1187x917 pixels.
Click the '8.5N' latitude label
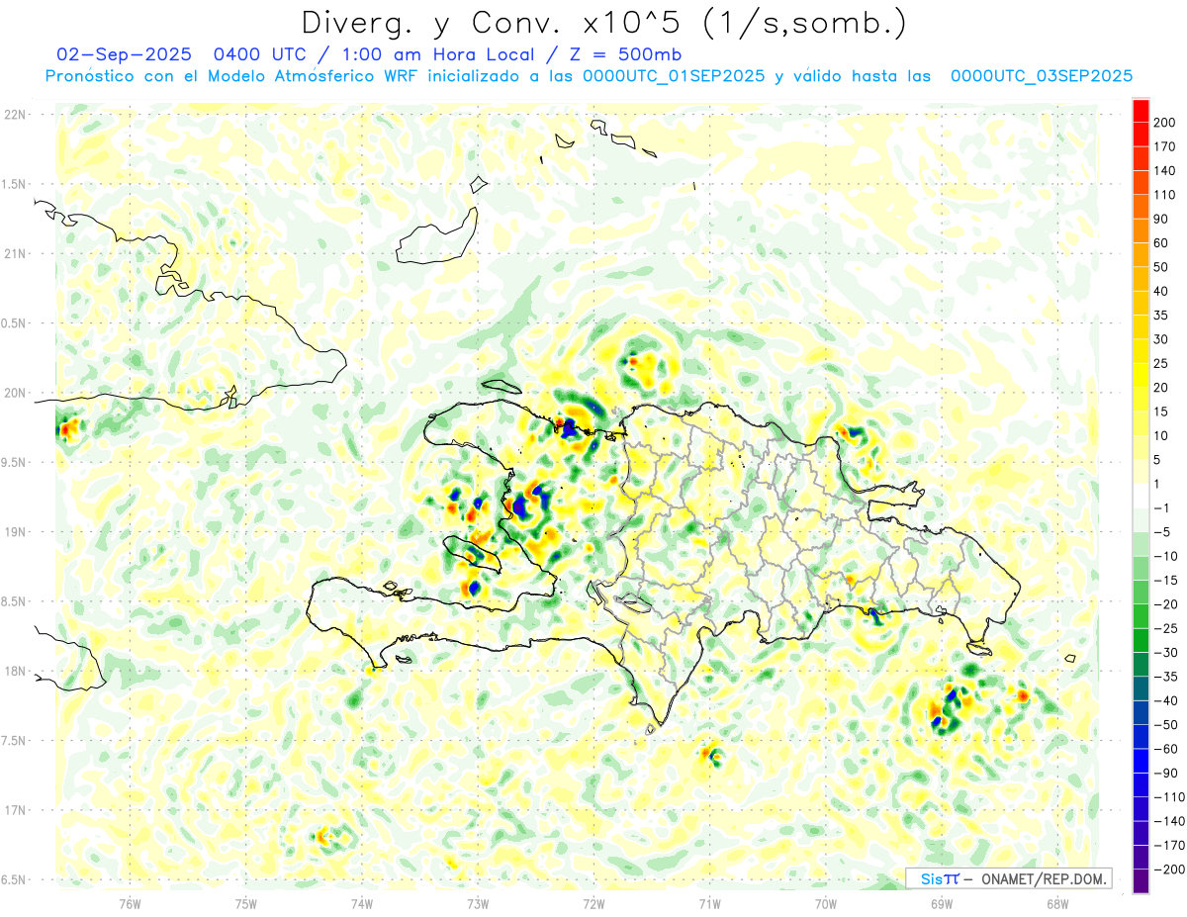(x=15, y=601)
